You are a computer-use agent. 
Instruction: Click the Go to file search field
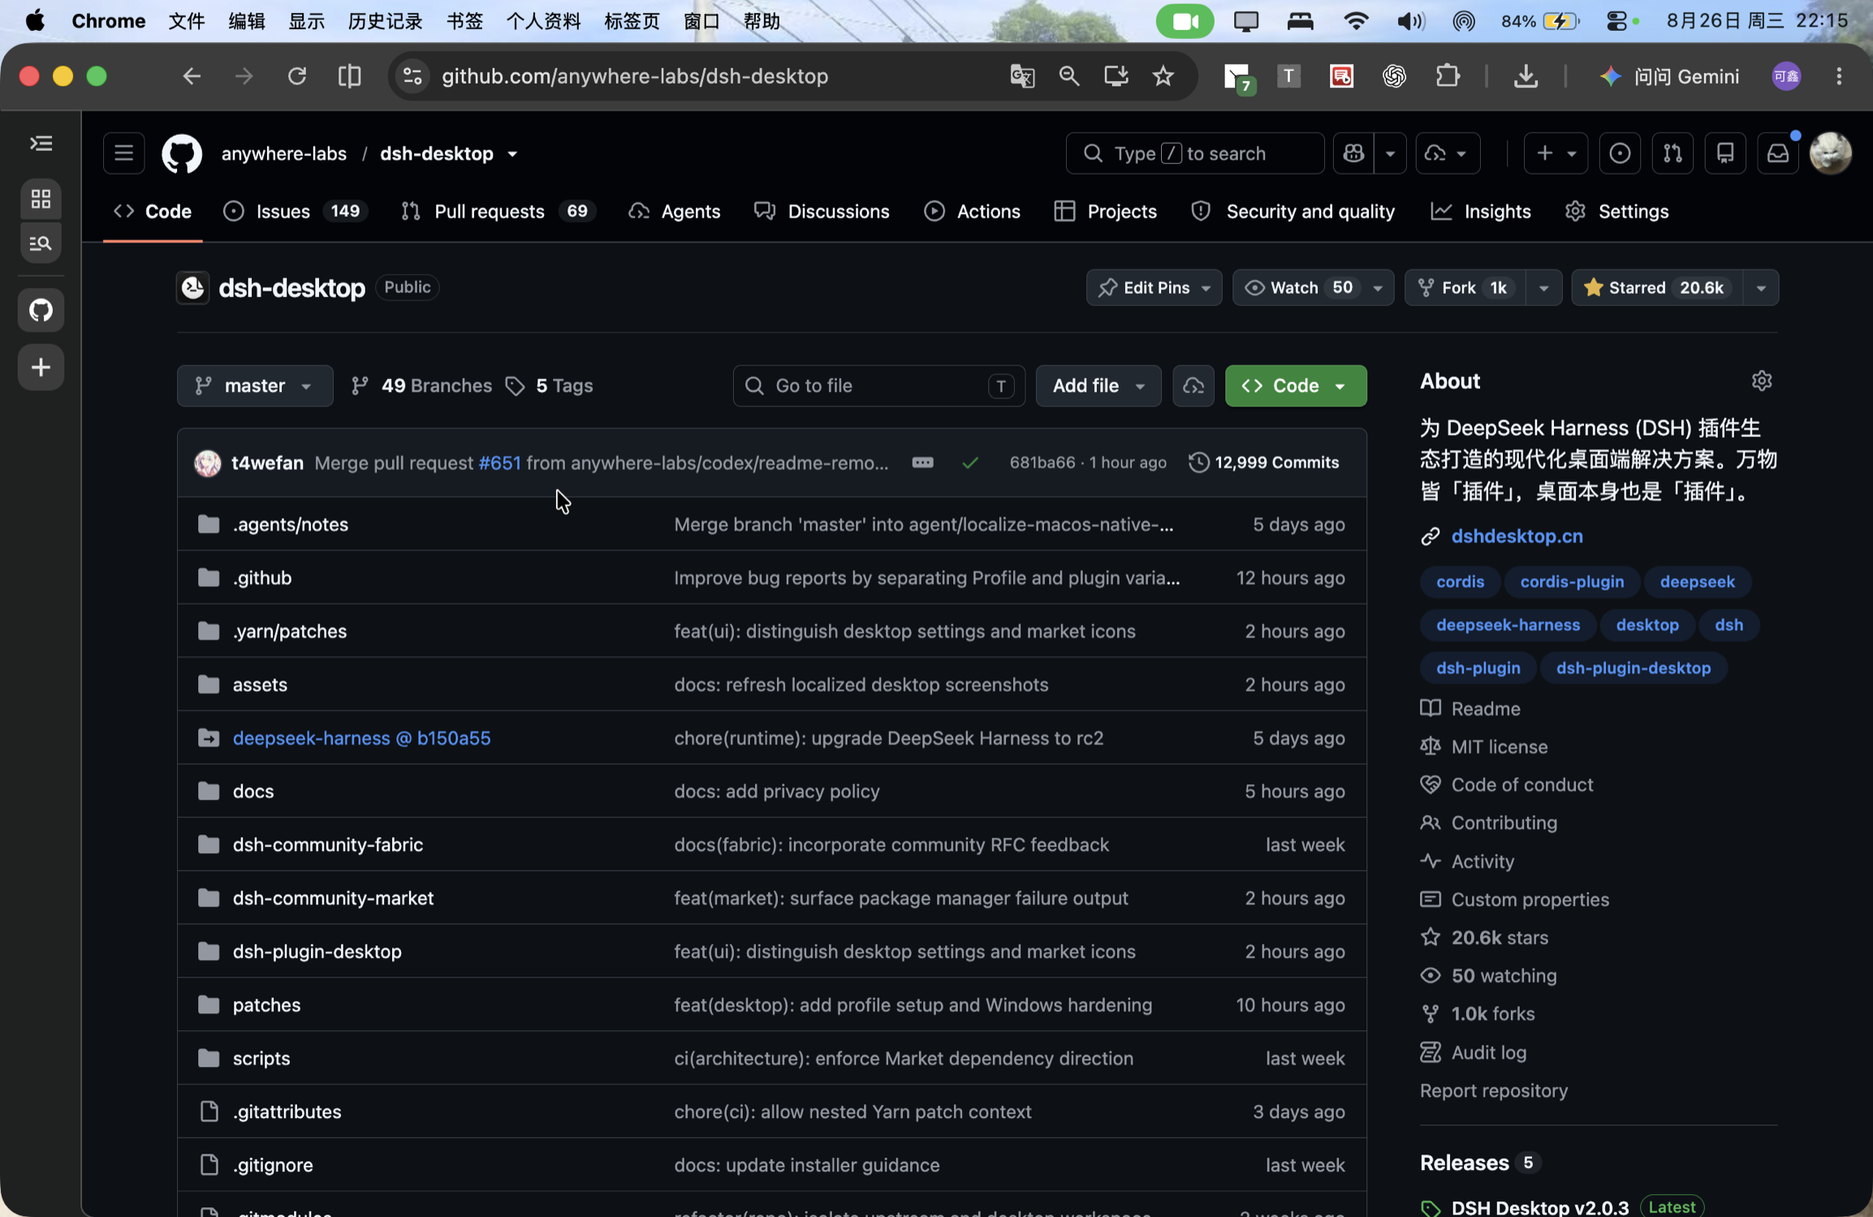878,386
